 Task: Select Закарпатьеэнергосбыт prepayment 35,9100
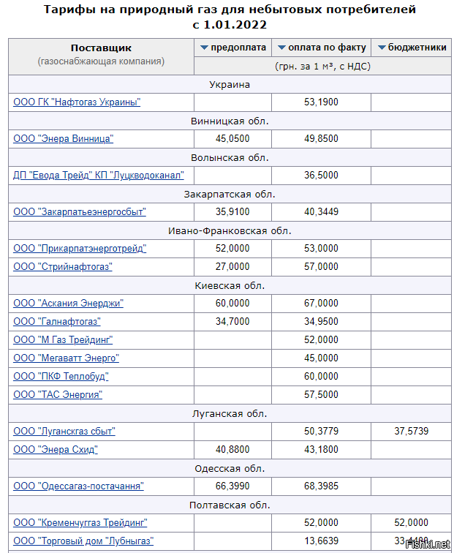tap(232, 212)
